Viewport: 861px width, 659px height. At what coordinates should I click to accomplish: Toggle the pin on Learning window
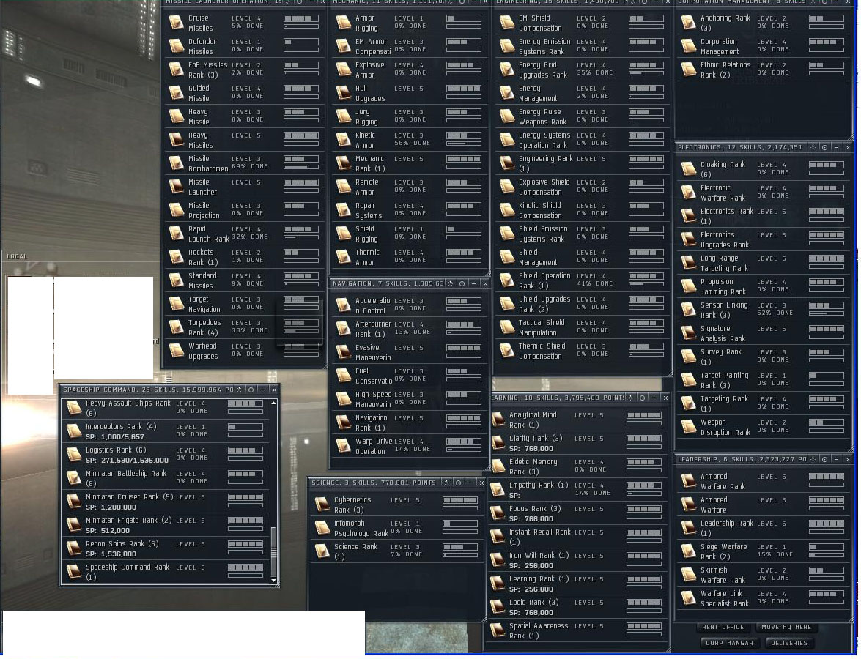(642, 398)
